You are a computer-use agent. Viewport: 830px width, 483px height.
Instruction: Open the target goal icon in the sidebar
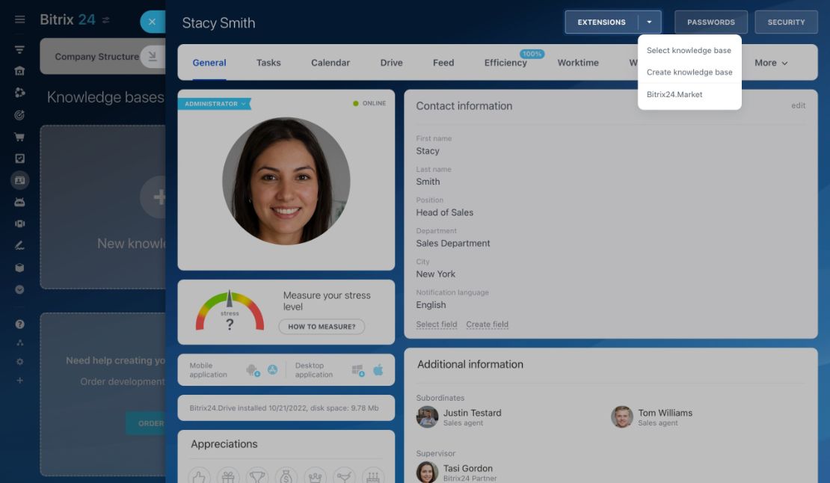click(19, 115)
